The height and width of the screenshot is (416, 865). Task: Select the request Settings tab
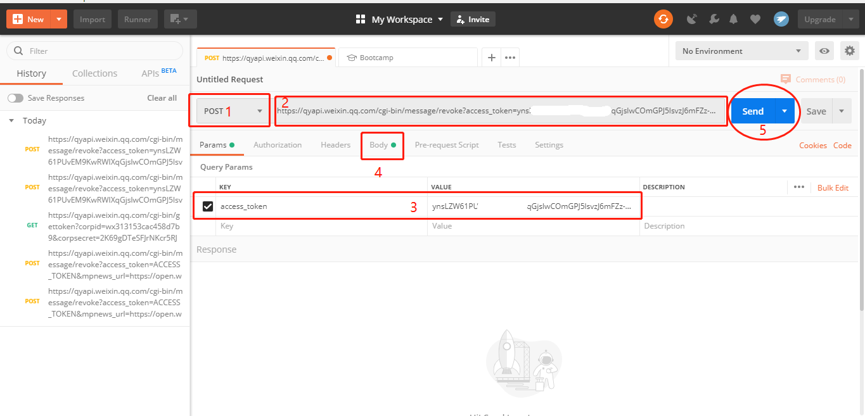(549, 145)
